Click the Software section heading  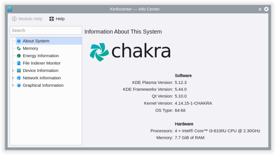[183, 76]
